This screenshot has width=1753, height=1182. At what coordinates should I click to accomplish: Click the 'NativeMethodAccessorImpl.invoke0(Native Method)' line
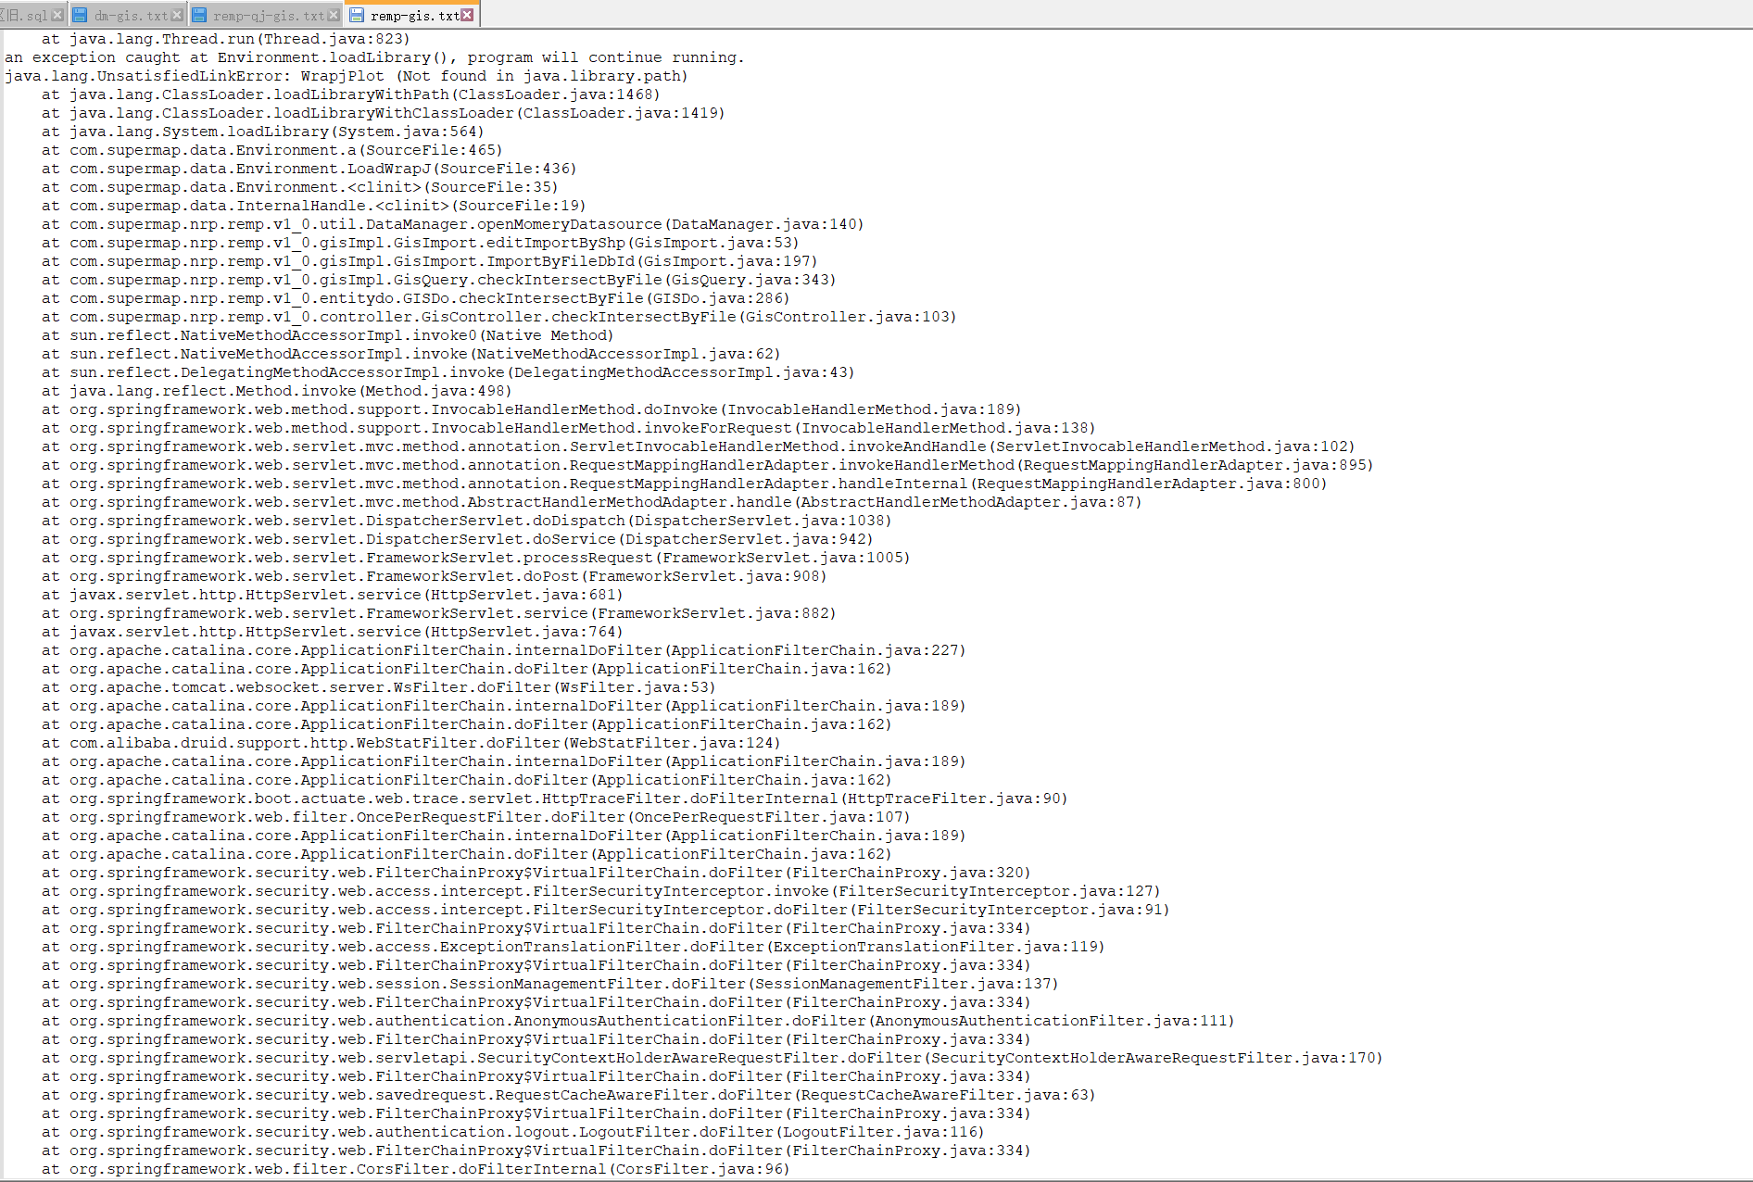[x=328, y=335]
